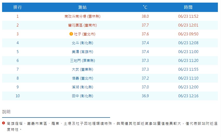The width and height of the screenshot is (221, 137).
Task: Click rank number 8
Action: [x=17, y=78]
